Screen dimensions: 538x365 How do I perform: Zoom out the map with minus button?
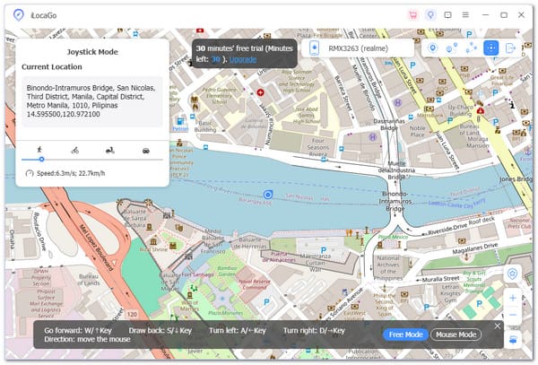pos(513,315)
